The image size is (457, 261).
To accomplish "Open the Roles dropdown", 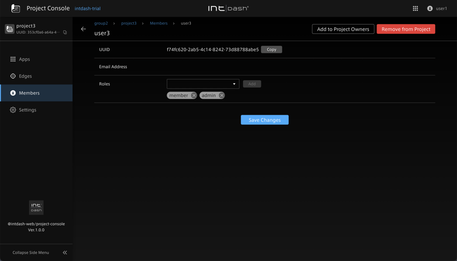I will coord(203,84).
